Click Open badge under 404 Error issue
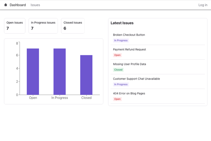 117,99
